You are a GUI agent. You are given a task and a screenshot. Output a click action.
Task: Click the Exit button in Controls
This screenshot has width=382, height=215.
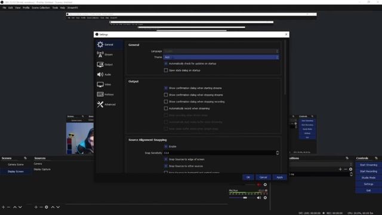(x=368, y=191)
